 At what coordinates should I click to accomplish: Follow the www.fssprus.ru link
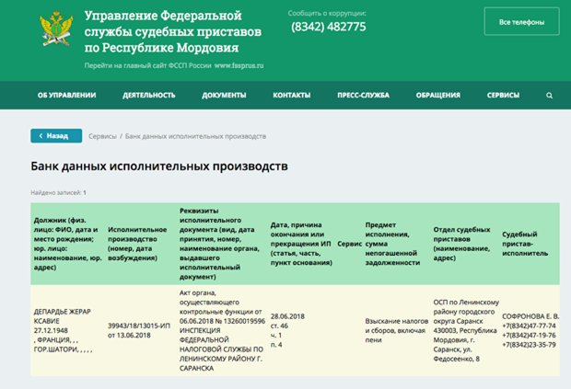pos(239,66)
